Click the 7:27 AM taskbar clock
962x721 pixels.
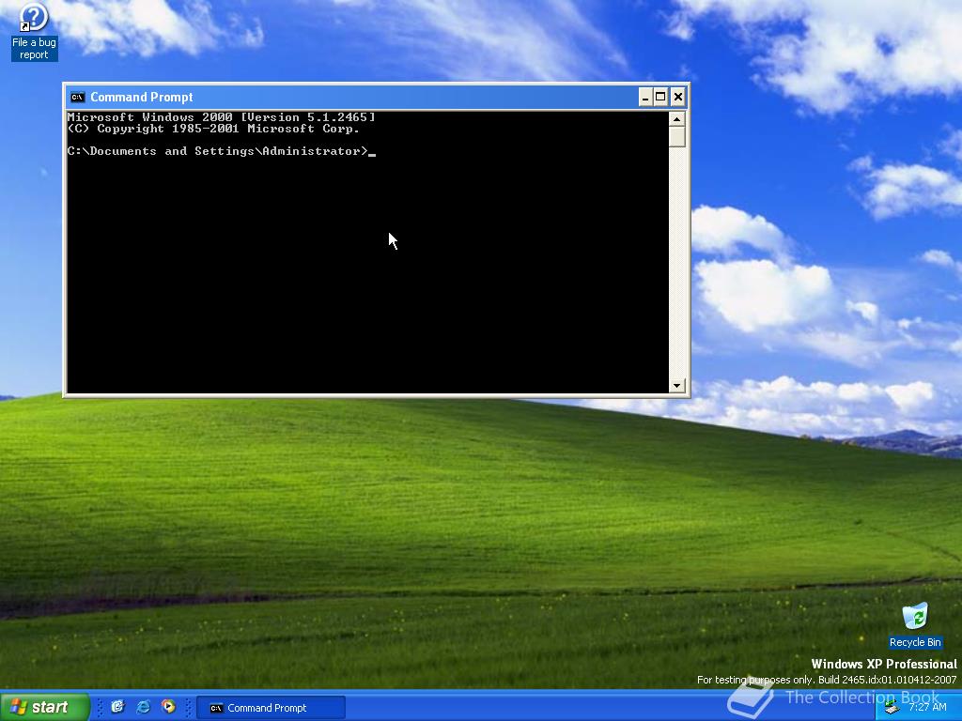[927, 707]
